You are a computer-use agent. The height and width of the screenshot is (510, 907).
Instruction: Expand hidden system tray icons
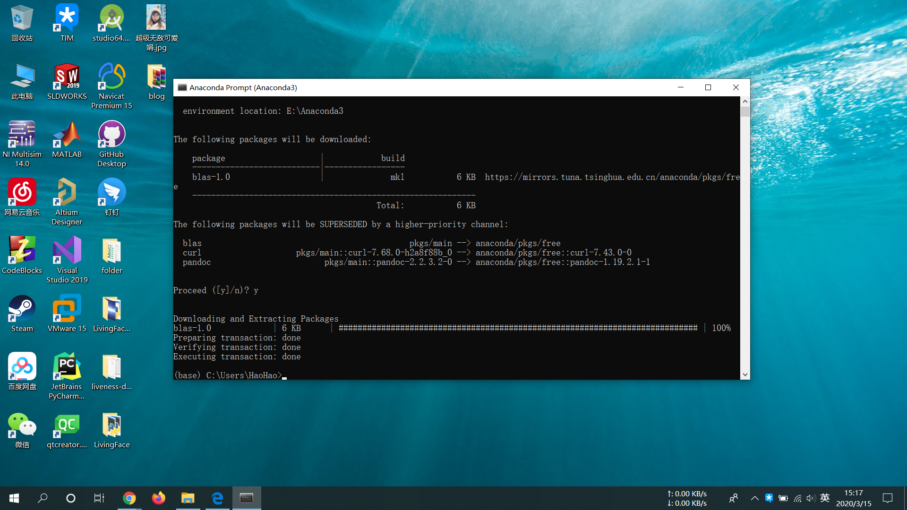click(754, 498)
